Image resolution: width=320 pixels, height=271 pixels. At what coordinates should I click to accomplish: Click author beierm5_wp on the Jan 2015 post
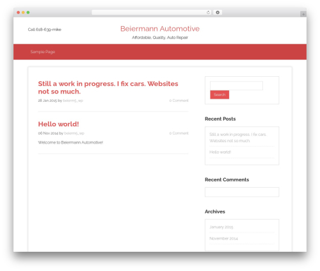(73, 101)
